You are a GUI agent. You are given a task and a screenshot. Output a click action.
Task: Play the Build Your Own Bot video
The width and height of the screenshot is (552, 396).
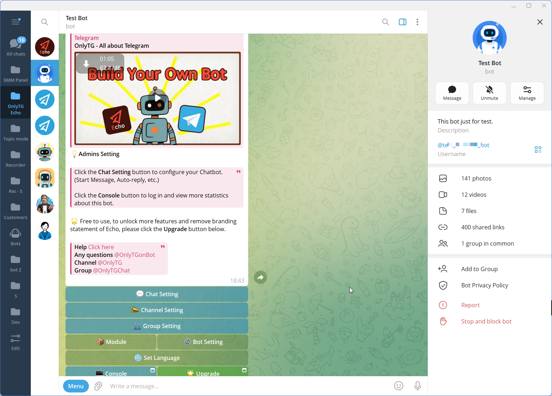point(158,98)
